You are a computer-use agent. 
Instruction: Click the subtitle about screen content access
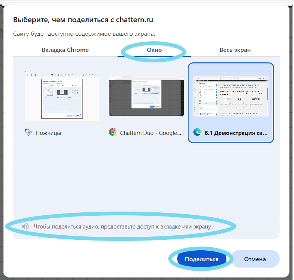coord(84,34)
